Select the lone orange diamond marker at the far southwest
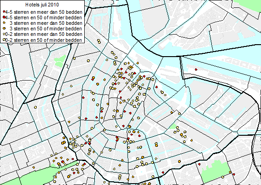This screenshot has width=261, height=185. point(34,168)
